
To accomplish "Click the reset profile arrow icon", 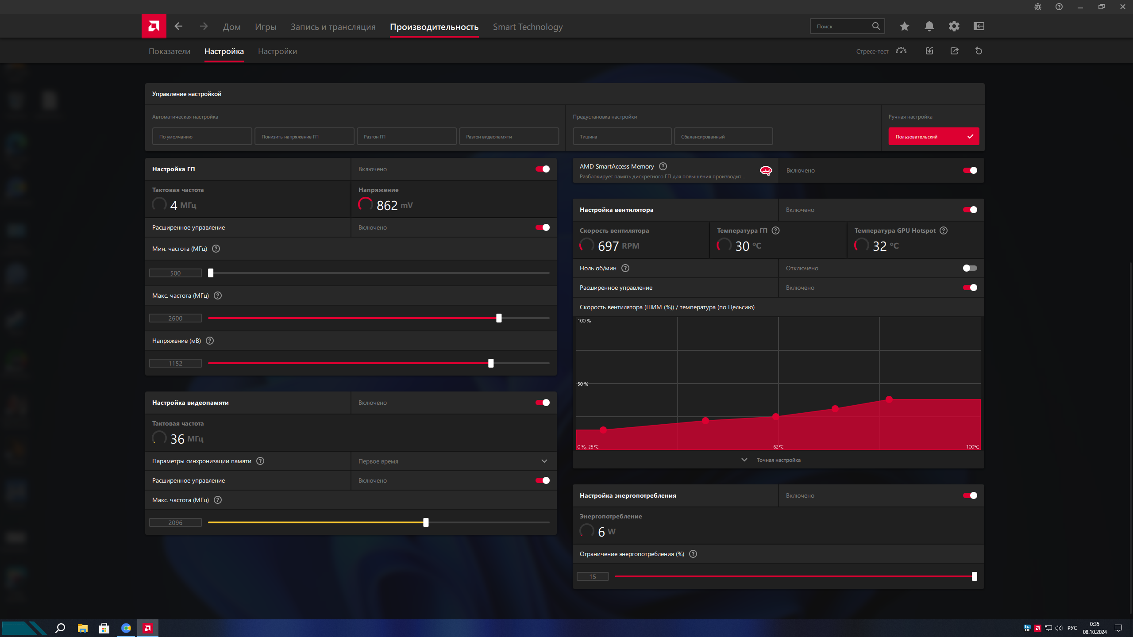I will point(979,51).
